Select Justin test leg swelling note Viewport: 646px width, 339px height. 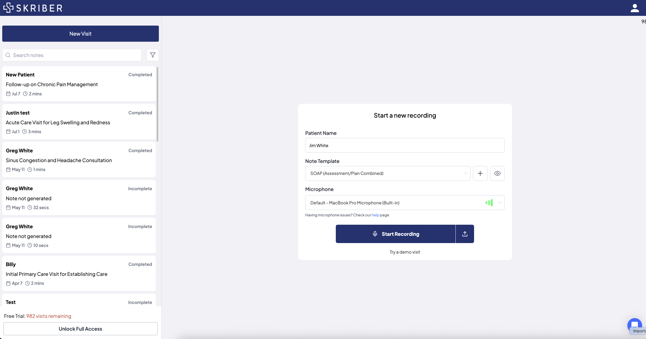pyautogui.click(x=79, y=122)
